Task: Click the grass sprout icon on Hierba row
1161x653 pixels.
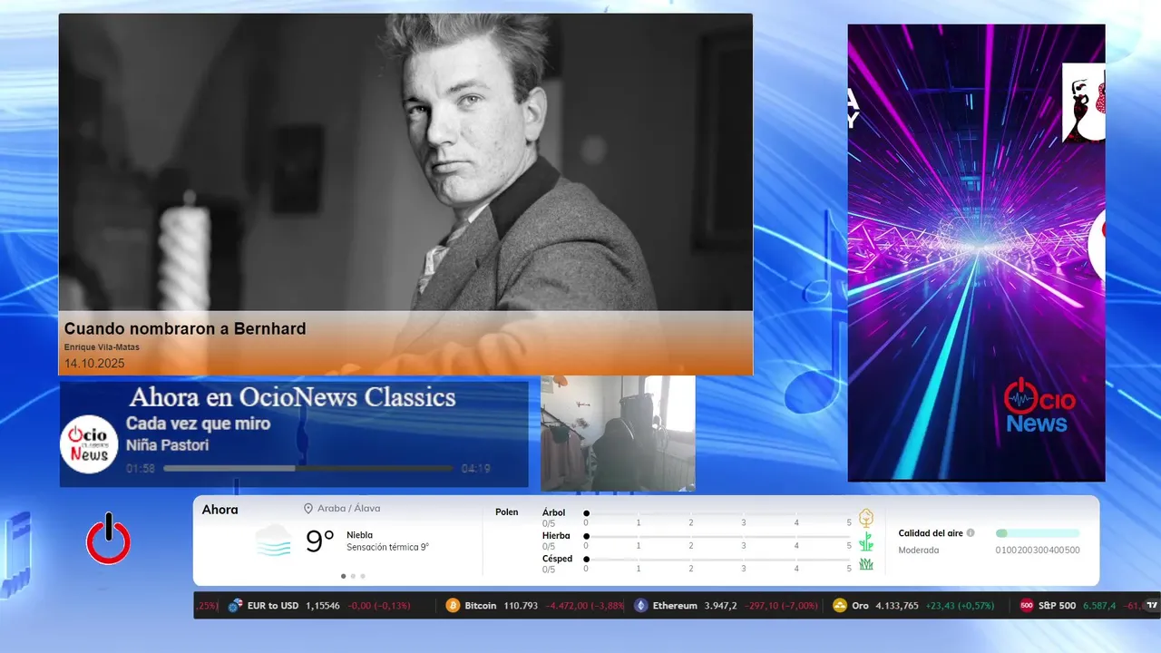Action: click(x=866, y=541)
